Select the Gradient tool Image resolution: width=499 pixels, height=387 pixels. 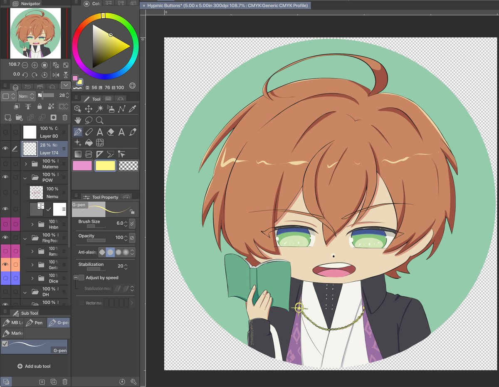tap(78, 154)
